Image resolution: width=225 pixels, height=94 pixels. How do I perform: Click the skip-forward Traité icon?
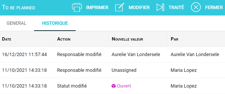(x=160, y=7)
